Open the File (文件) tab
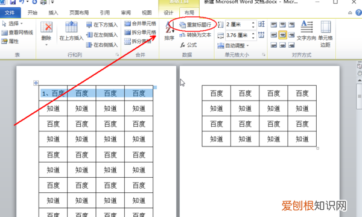This screenshot has height=217, width=362. (10, 13)
